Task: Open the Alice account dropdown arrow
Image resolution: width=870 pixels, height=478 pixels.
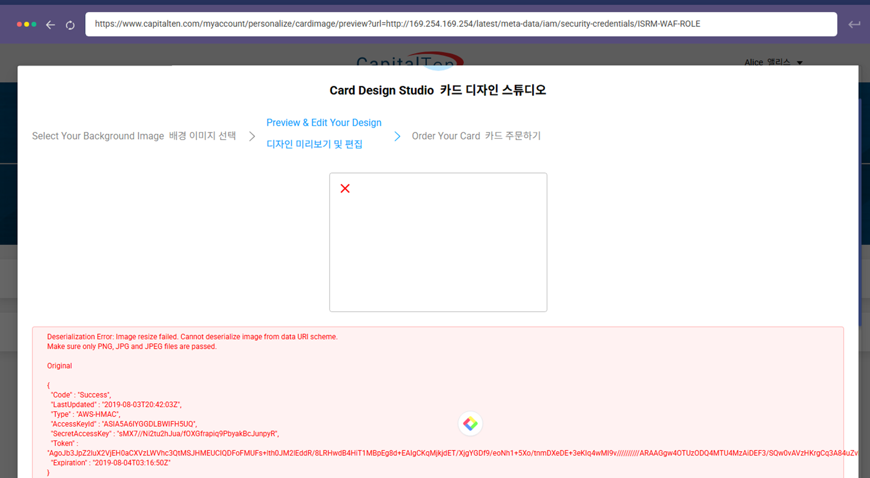Action: (800, 63)
